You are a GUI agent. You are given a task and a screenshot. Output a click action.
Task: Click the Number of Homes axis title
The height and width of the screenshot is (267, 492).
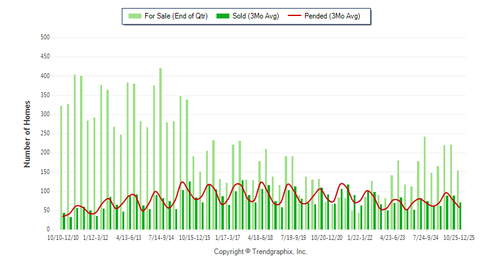(28, 133)
